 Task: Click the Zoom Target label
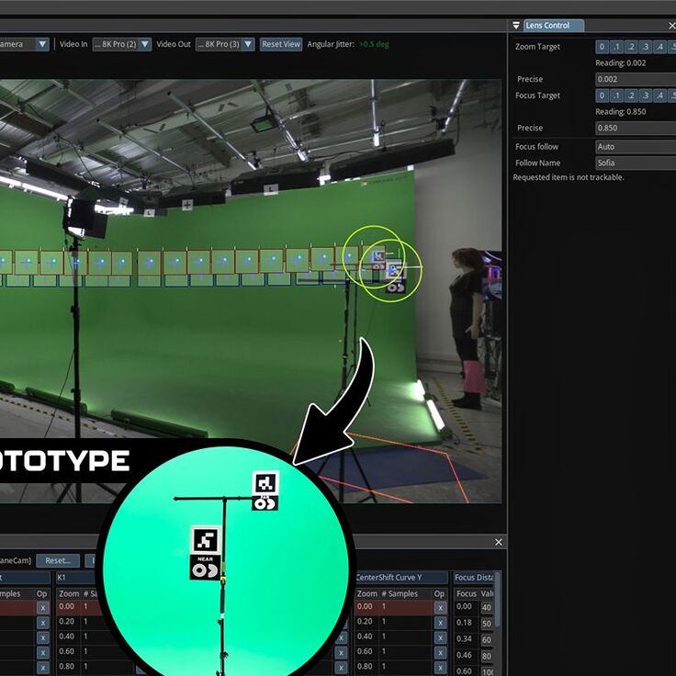pyautogui.click(x=537, y=47)
